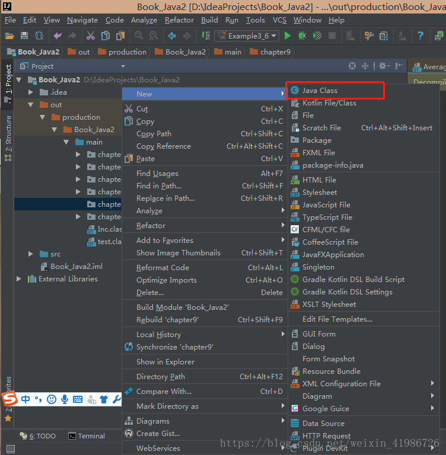The image size is (446, 455).
Task: Open the File menu
Action: [x=10, y=20]
